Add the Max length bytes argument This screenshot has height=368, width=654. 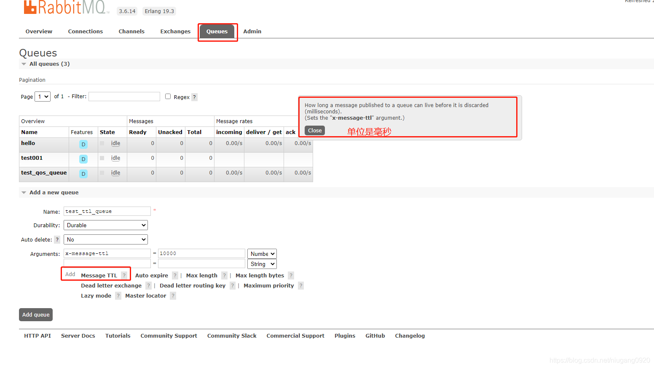click(260, 276)
